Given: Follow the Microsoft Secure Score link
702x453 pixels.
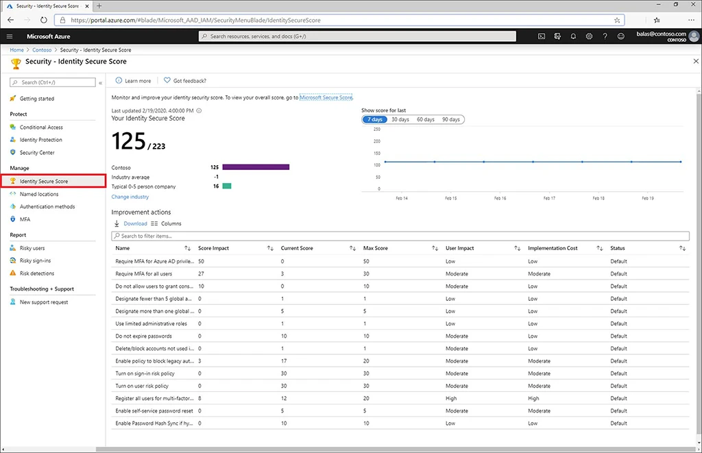Looking at the screenshot, I should pyautogui.click(x=326, y=97).
